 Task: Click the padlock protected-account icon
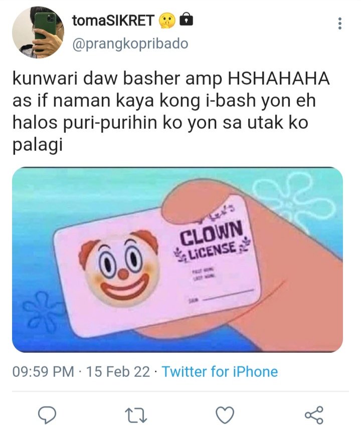tap(186, 20)
